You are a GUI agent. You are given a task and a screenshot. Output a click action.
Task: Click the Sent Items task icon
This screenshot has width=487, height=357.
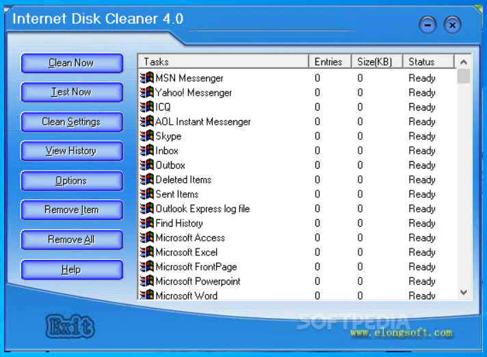pyautogui.click(x=147, y=194)
